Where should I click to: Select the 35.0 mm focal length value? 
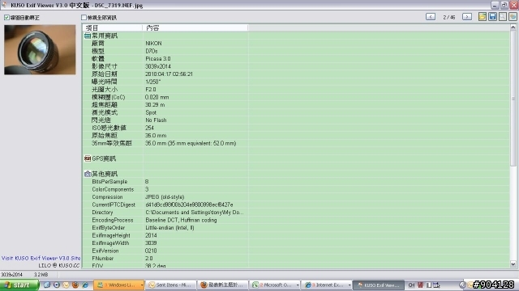[156, 136]
